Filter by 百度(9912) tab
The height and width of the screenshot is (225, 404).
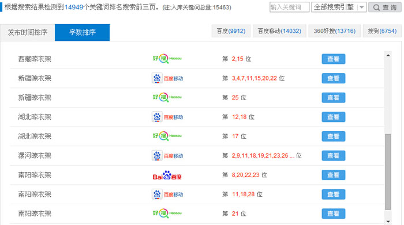231,31
